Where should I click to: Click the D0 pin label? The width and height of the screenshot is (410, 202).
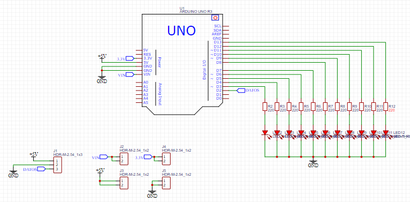pyautogui.click(x=219, y=99)
